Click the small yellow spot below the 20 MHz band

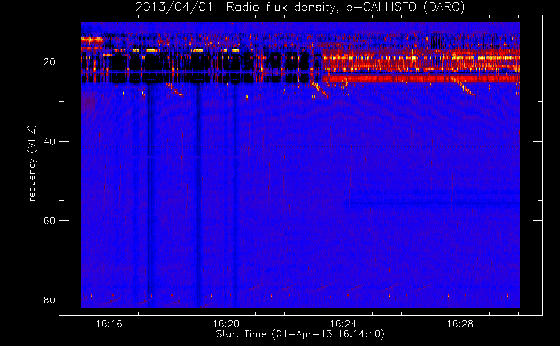pyautogui.click(x=247, y=97)
